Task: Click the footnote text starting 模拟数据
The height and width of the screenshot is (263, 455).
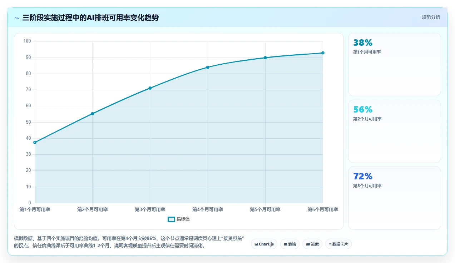Action: [129, 242]
